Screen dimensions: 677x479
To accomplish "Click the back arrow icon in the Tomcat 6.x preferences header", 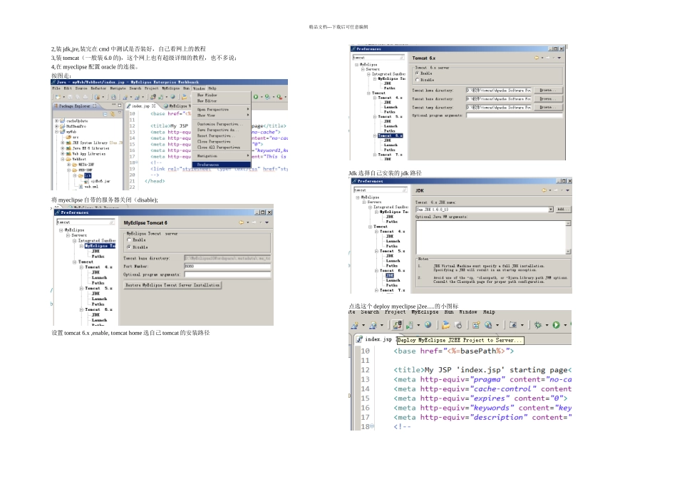I will [537, 58].
